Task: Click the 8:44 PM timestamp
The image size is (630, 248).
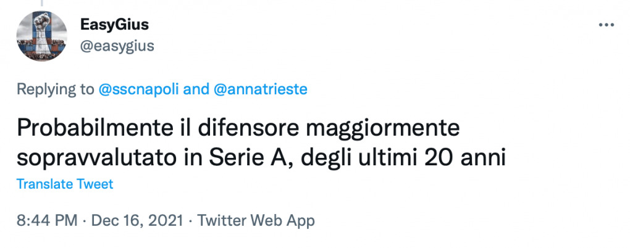Action: pyautogui.click(x=47, y=220)
